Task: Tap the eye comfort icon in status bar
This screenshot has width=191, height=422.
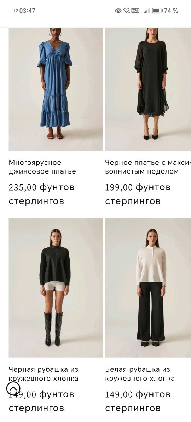Action: click(x=118, y=11)
